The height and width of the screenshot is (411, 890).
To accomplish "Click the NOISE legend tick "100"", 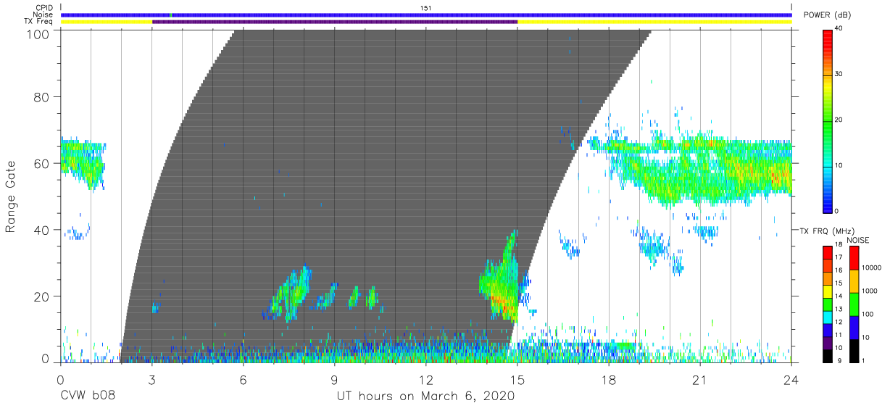I will (869, 314).
